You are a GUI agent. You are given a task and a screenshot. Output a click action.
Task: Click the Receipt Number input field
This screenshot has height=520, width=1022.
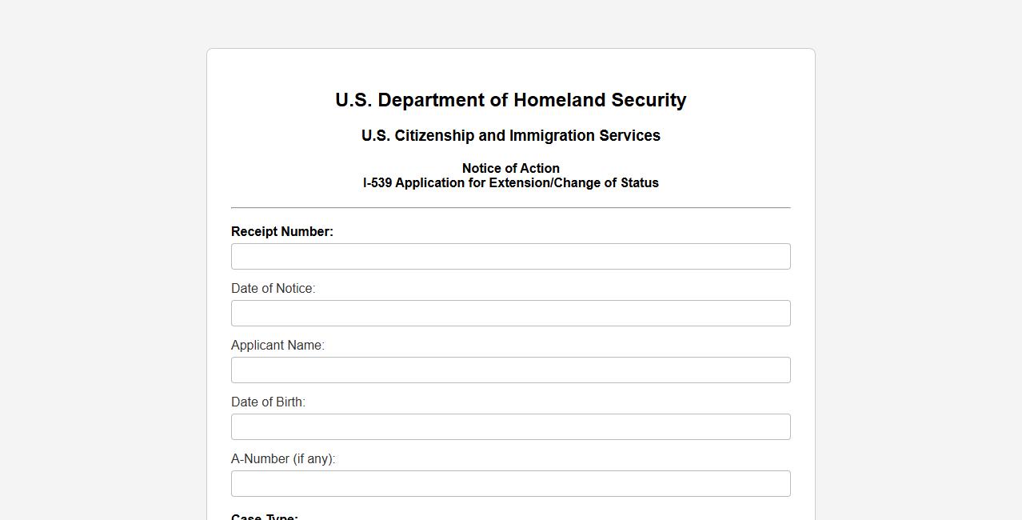point(510,257)
